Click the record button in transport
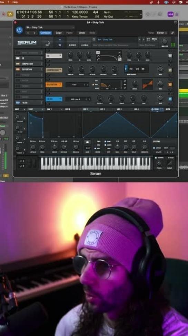The image size is (188, 336). (4, 14)
